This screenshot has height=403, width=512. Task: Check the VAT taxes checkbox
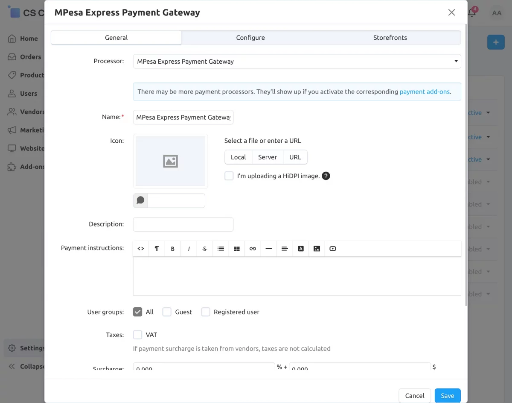[137, 335]
